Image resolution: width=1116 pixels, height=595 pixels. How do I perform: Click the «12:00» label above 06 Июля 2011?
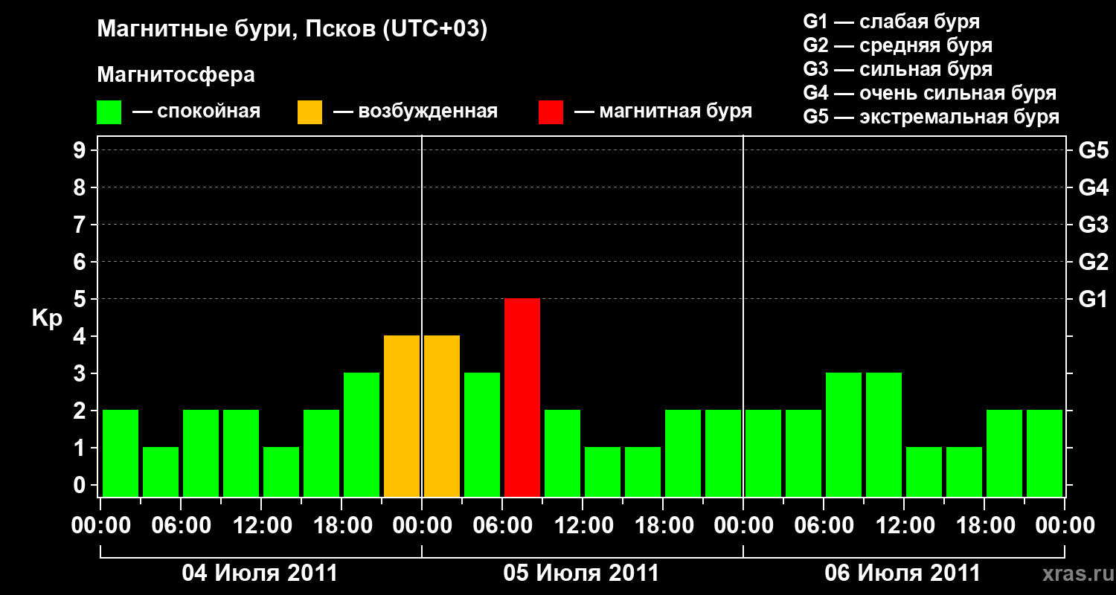click(904, 526)
